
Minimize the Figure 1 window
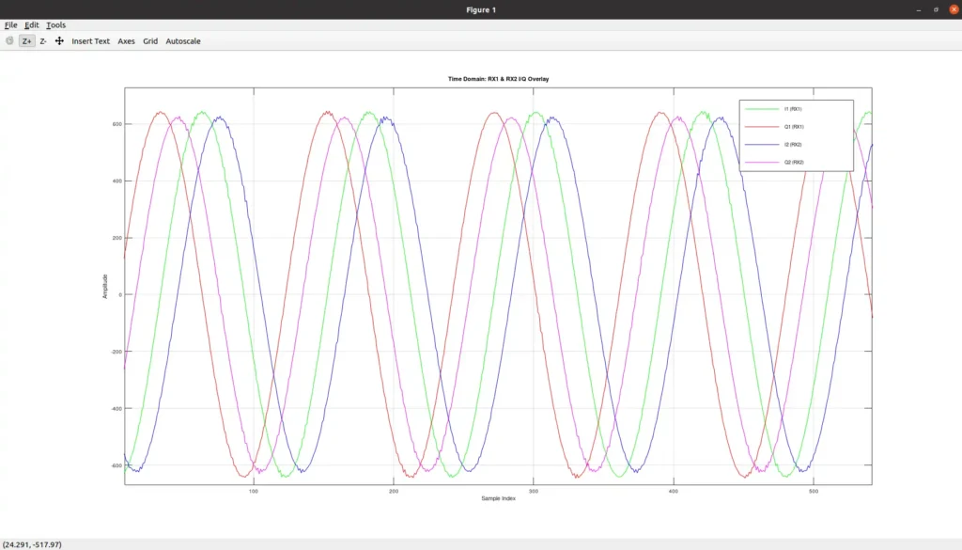[919, 9]
